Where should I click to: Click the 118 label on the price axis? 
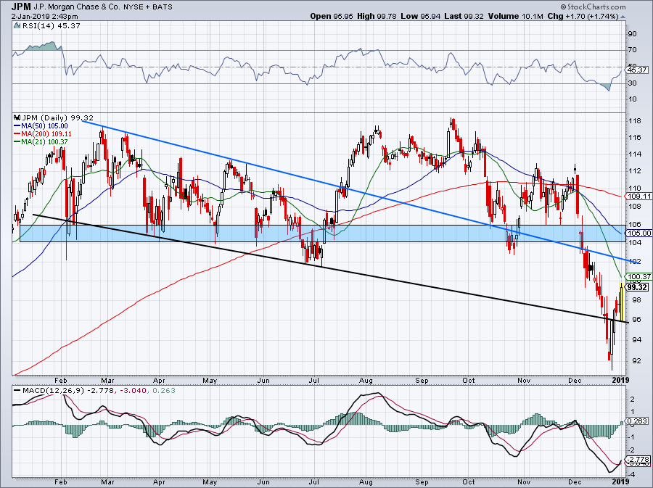[x=634, y=121]
